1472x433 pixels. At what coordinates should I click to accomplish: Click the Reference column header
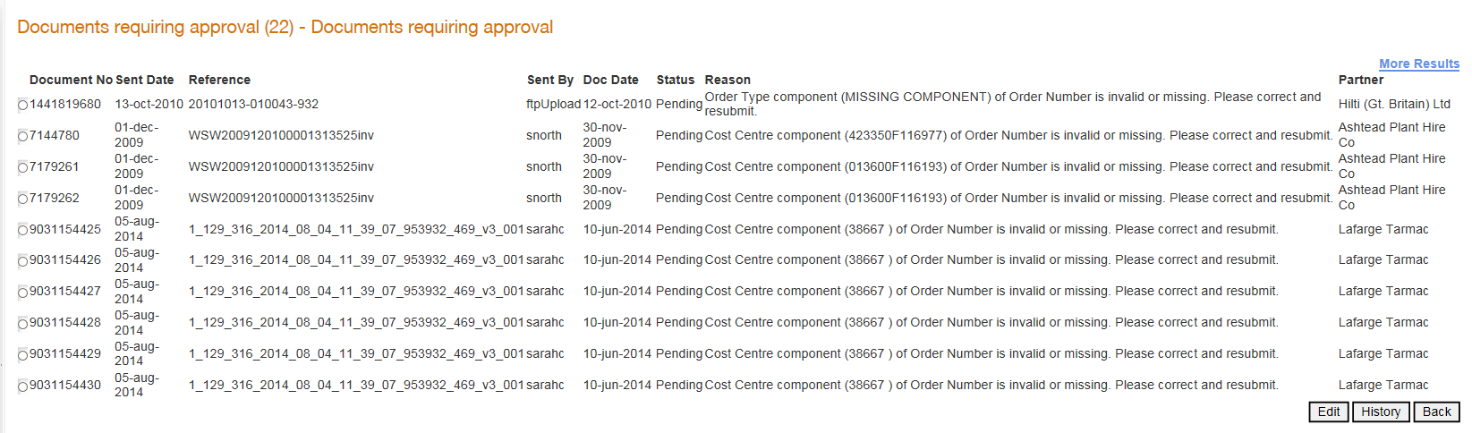[219, 80]
